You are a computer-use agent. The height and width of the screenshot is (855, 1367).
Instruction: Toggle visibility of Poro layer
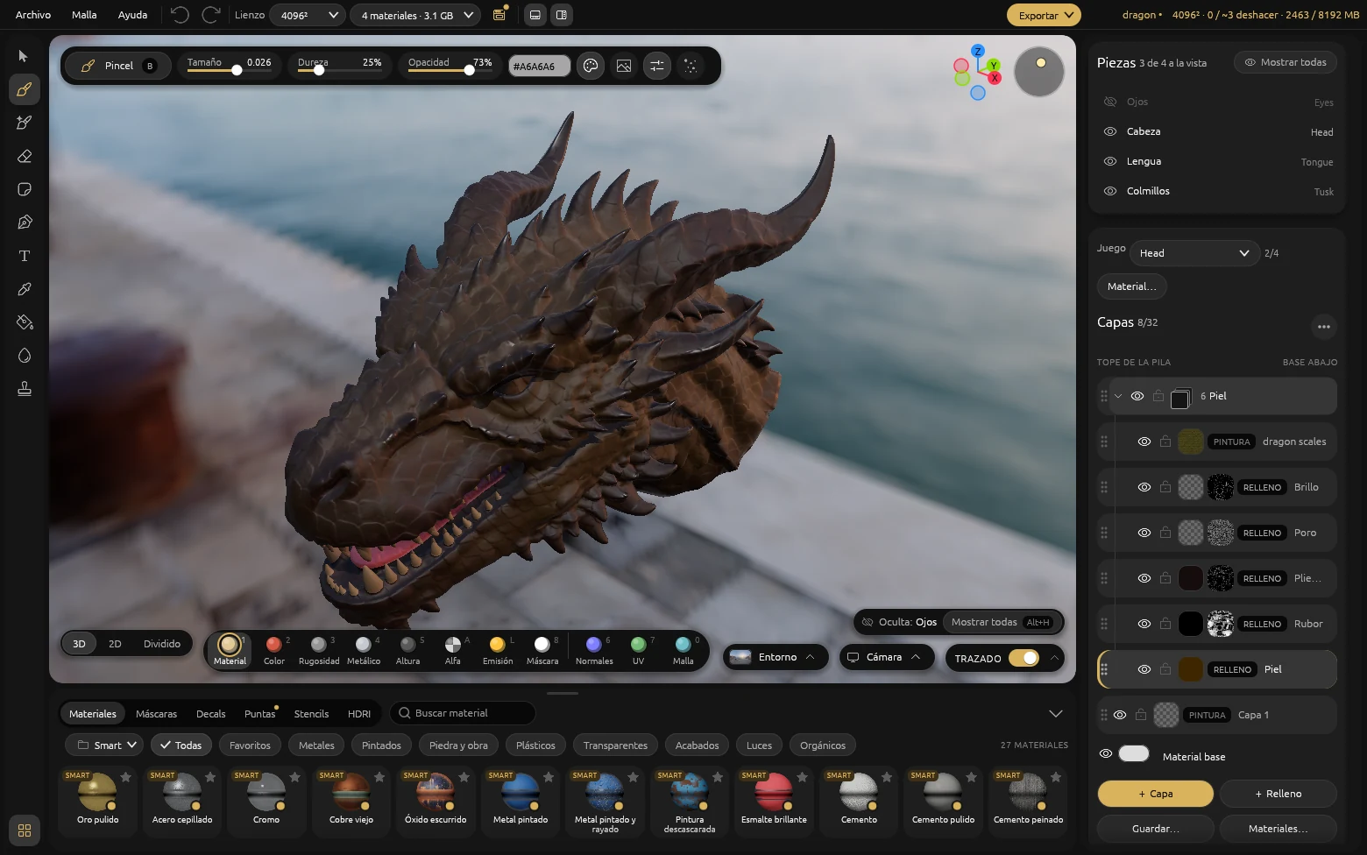(x=1144, y=533)
